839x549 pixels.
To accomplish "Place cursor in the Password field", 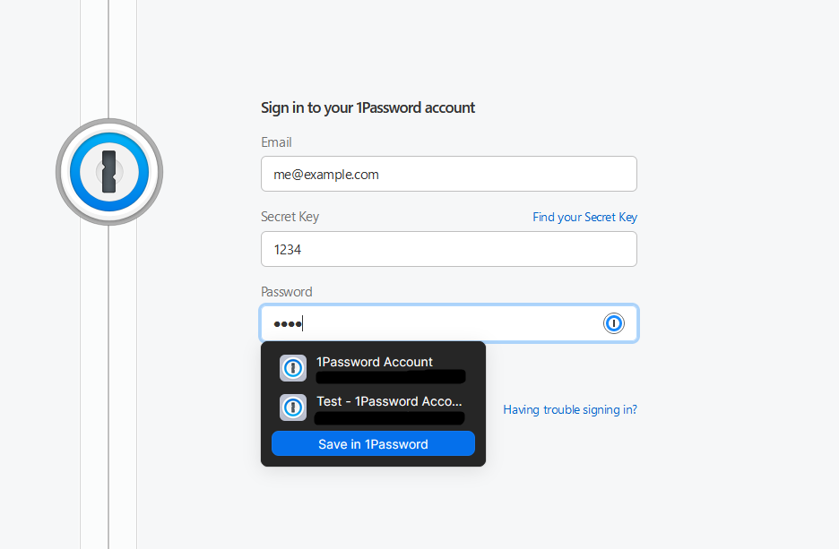I will (x=448, y=323).
